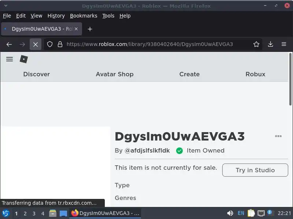Go to the Discover section

coord(37,74)
